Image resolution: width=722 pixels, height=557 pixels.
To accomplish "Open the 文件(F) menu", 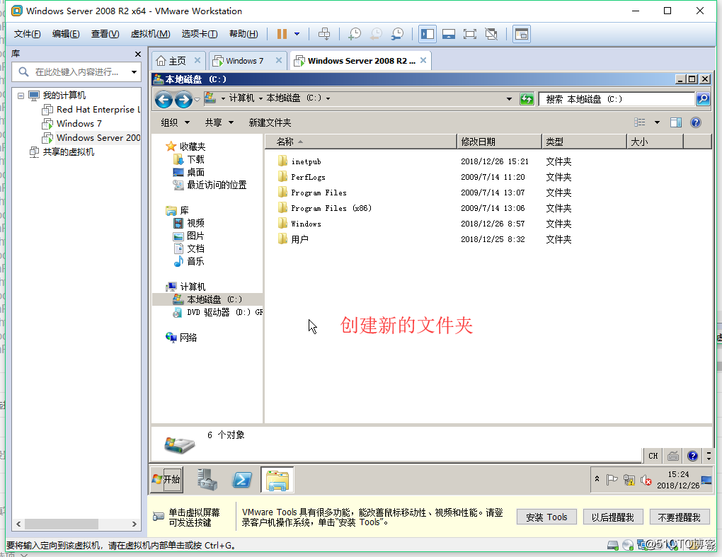I will coord(27,33).
